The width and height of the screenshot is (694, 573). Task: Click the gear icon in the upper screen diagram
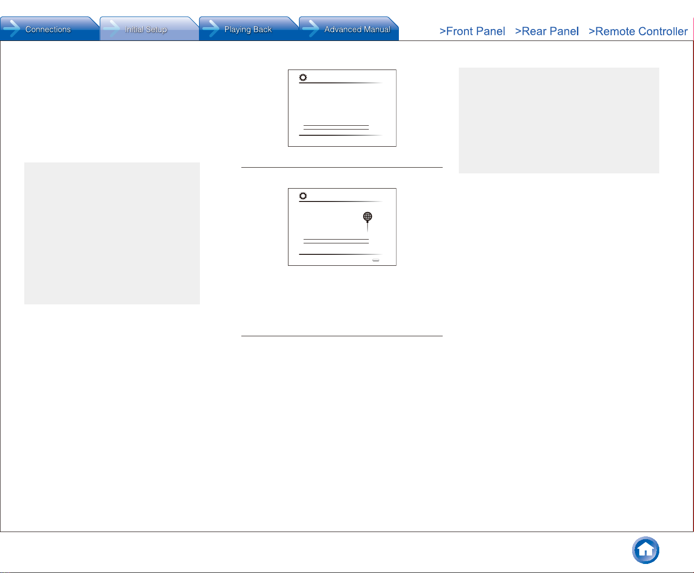pos(303,77)
